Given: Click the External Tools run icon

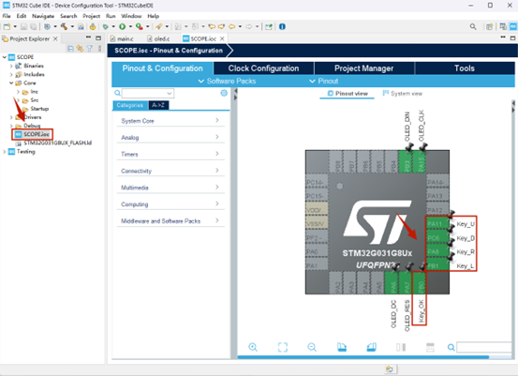Looking at the screenshot, I should 140,26.
